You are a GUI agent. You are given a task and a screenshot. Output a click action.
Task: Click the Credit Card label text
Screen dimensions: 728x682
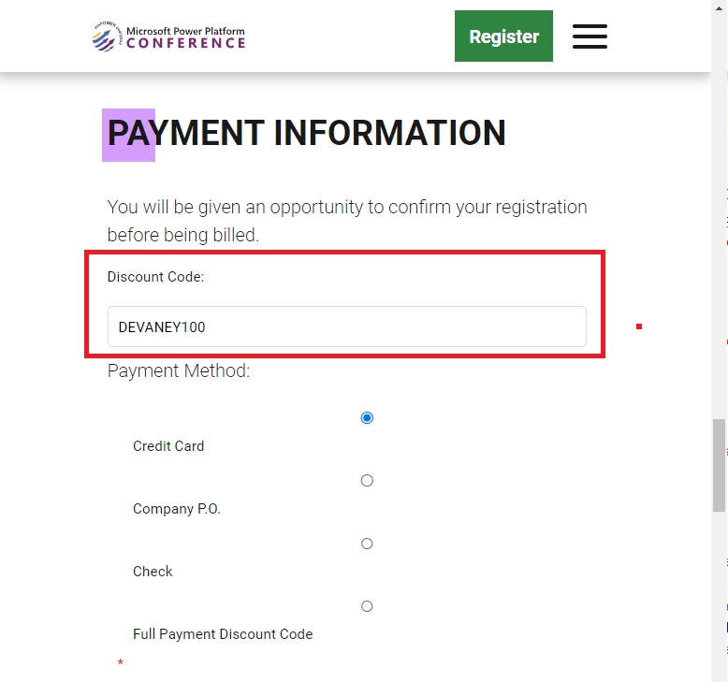click(168, 446)
